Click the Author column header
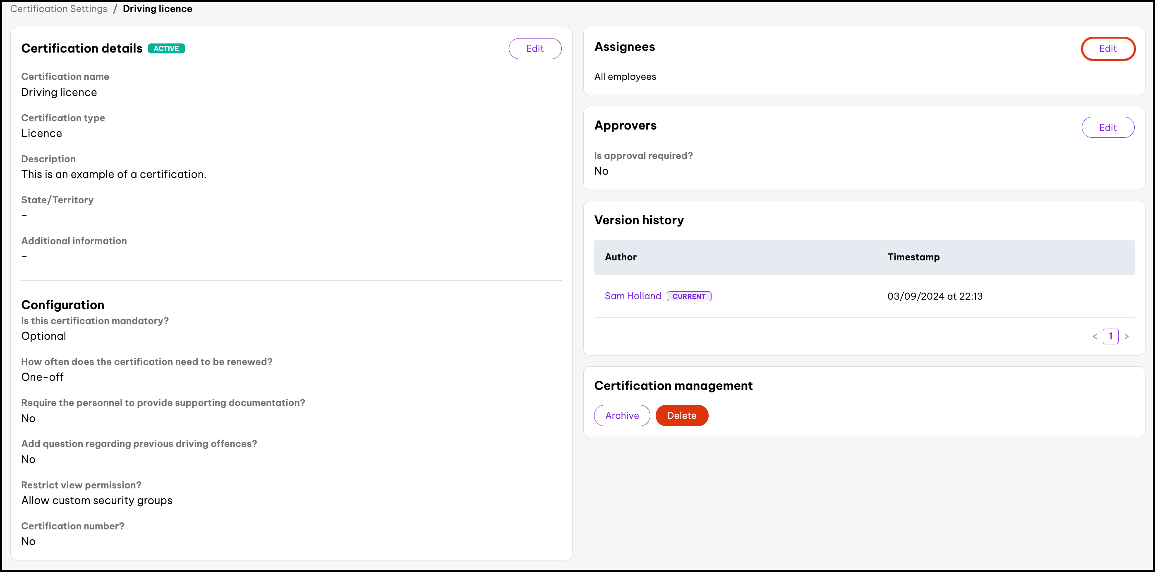The width and height of the screenshot is (1155, 572). [x=620, y=257]
